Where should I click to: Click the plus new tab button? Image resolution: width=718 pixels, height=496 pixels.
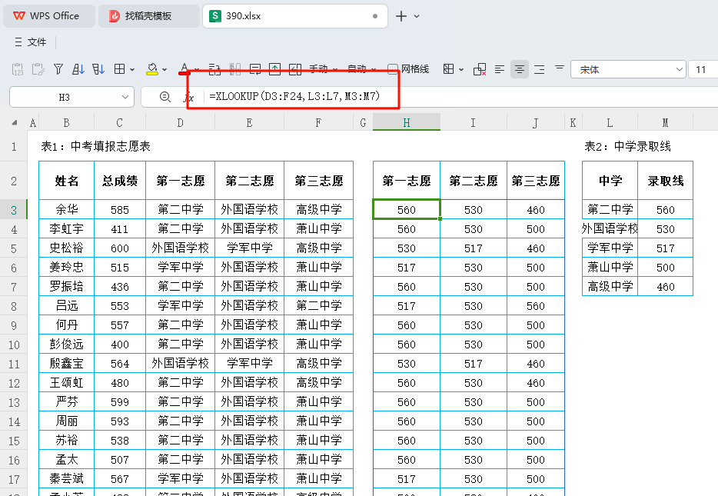pos(401,16)
